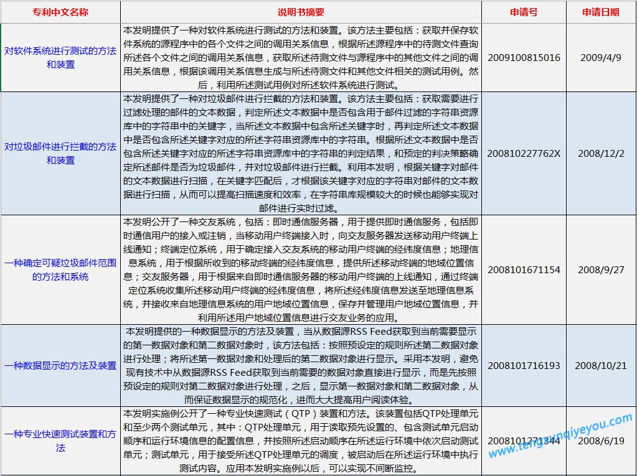Open the link 对软件系统进行测试的方法和装置
Screen dimensions: 637x476
coord(60,58)
